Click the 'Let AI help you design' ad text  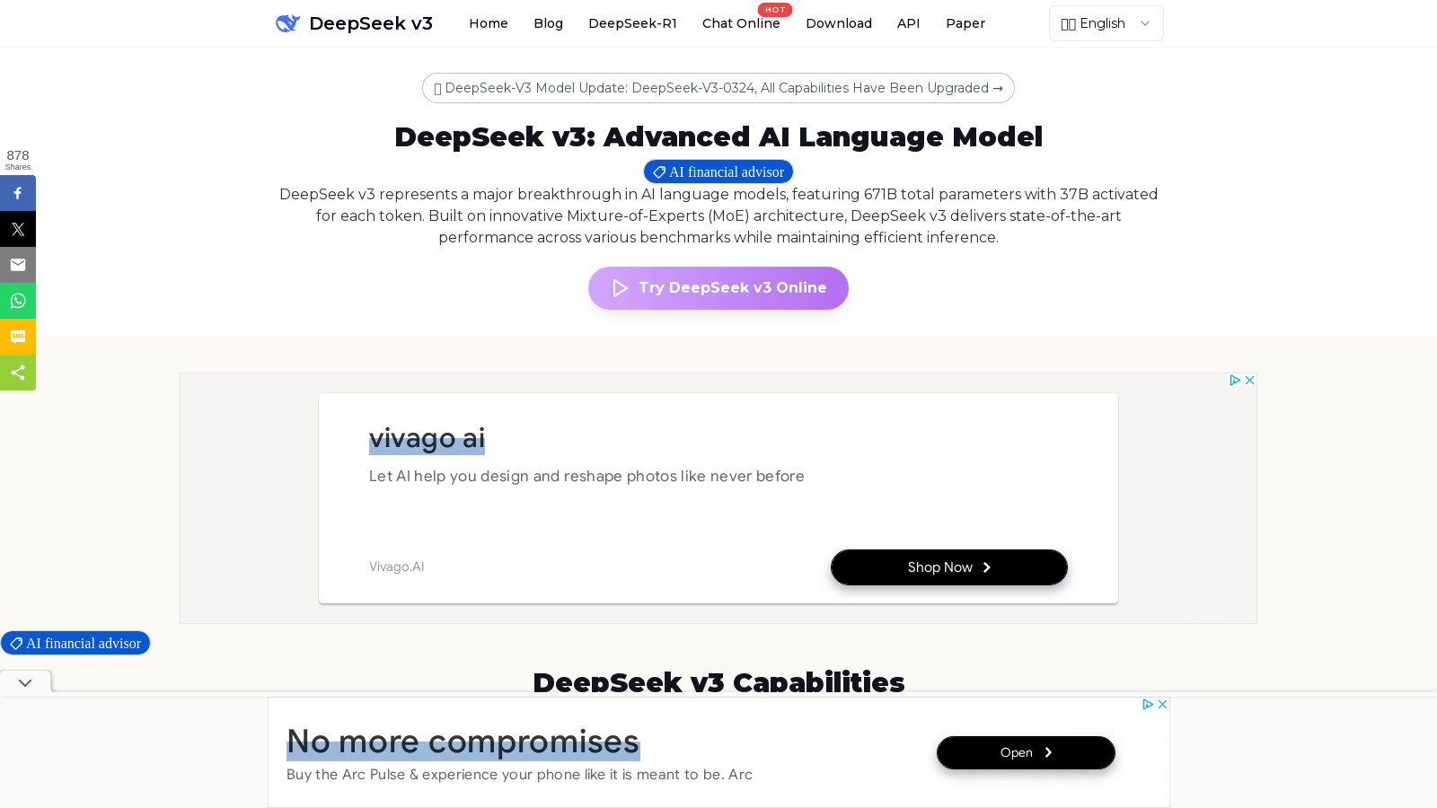point(586,476)
